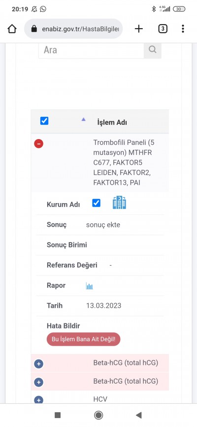Uncheck the Kurum Adı checkbox
This screenshot has width=197, height=427.
tap(97, 203)
